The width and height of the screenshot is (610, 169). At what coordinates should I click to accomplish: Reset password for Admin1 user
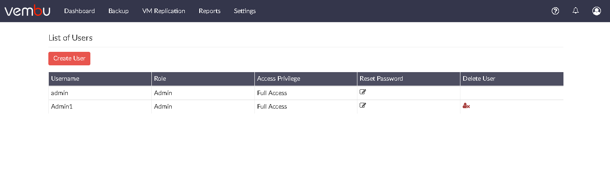(363, 106)
